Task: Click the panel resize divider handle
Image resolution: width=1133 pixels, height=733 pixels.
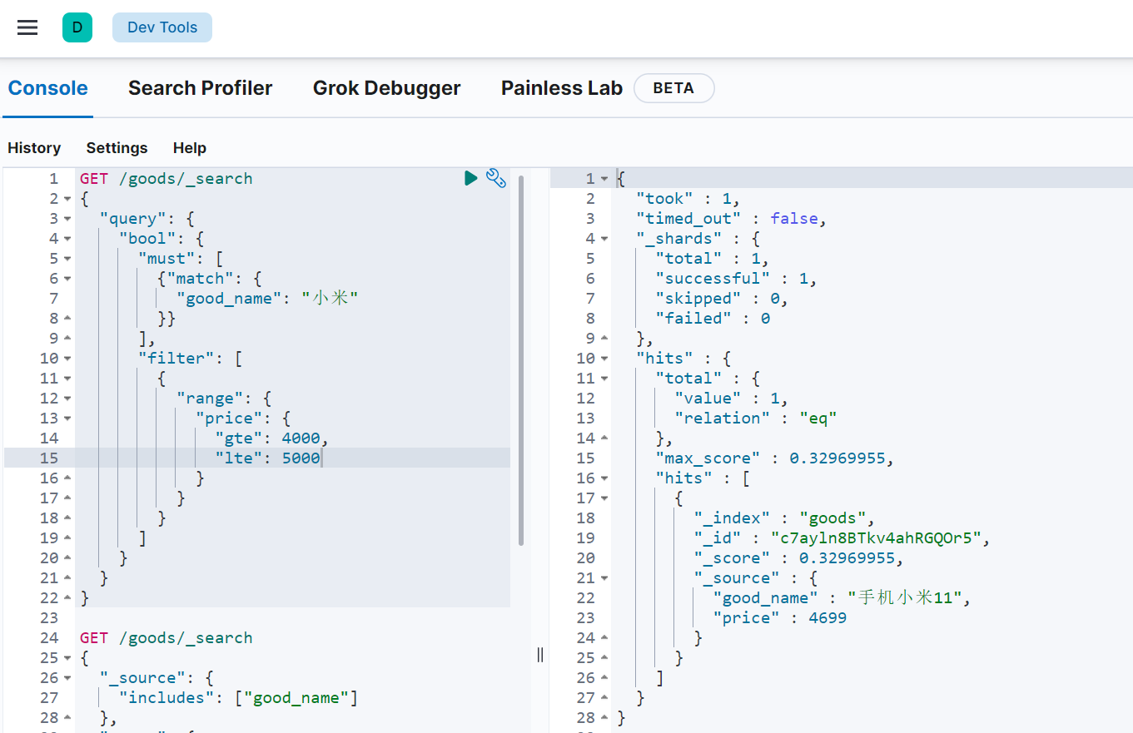Action: [540, 655]
